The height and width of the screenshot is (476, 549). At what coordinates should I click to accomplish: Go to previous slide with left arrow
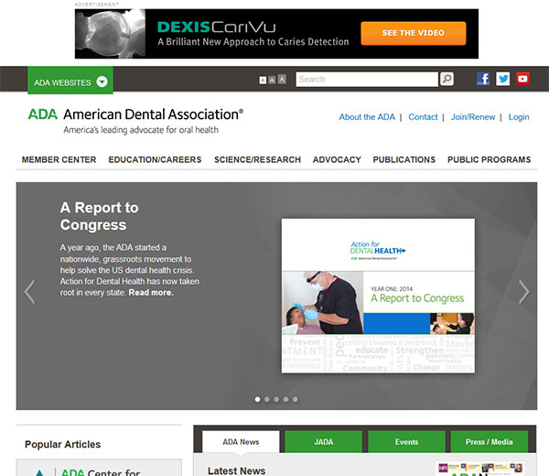[29, 292]
